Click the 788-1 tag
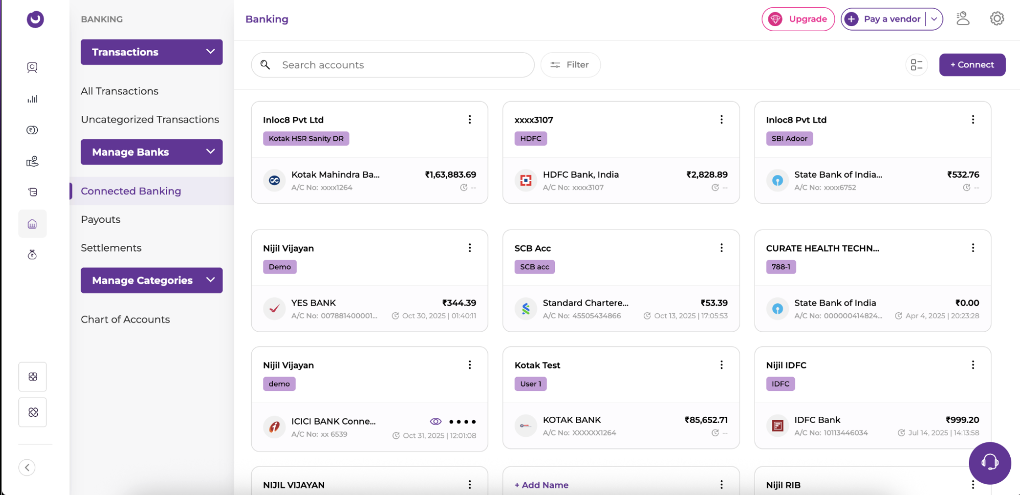 pos(781,267)
